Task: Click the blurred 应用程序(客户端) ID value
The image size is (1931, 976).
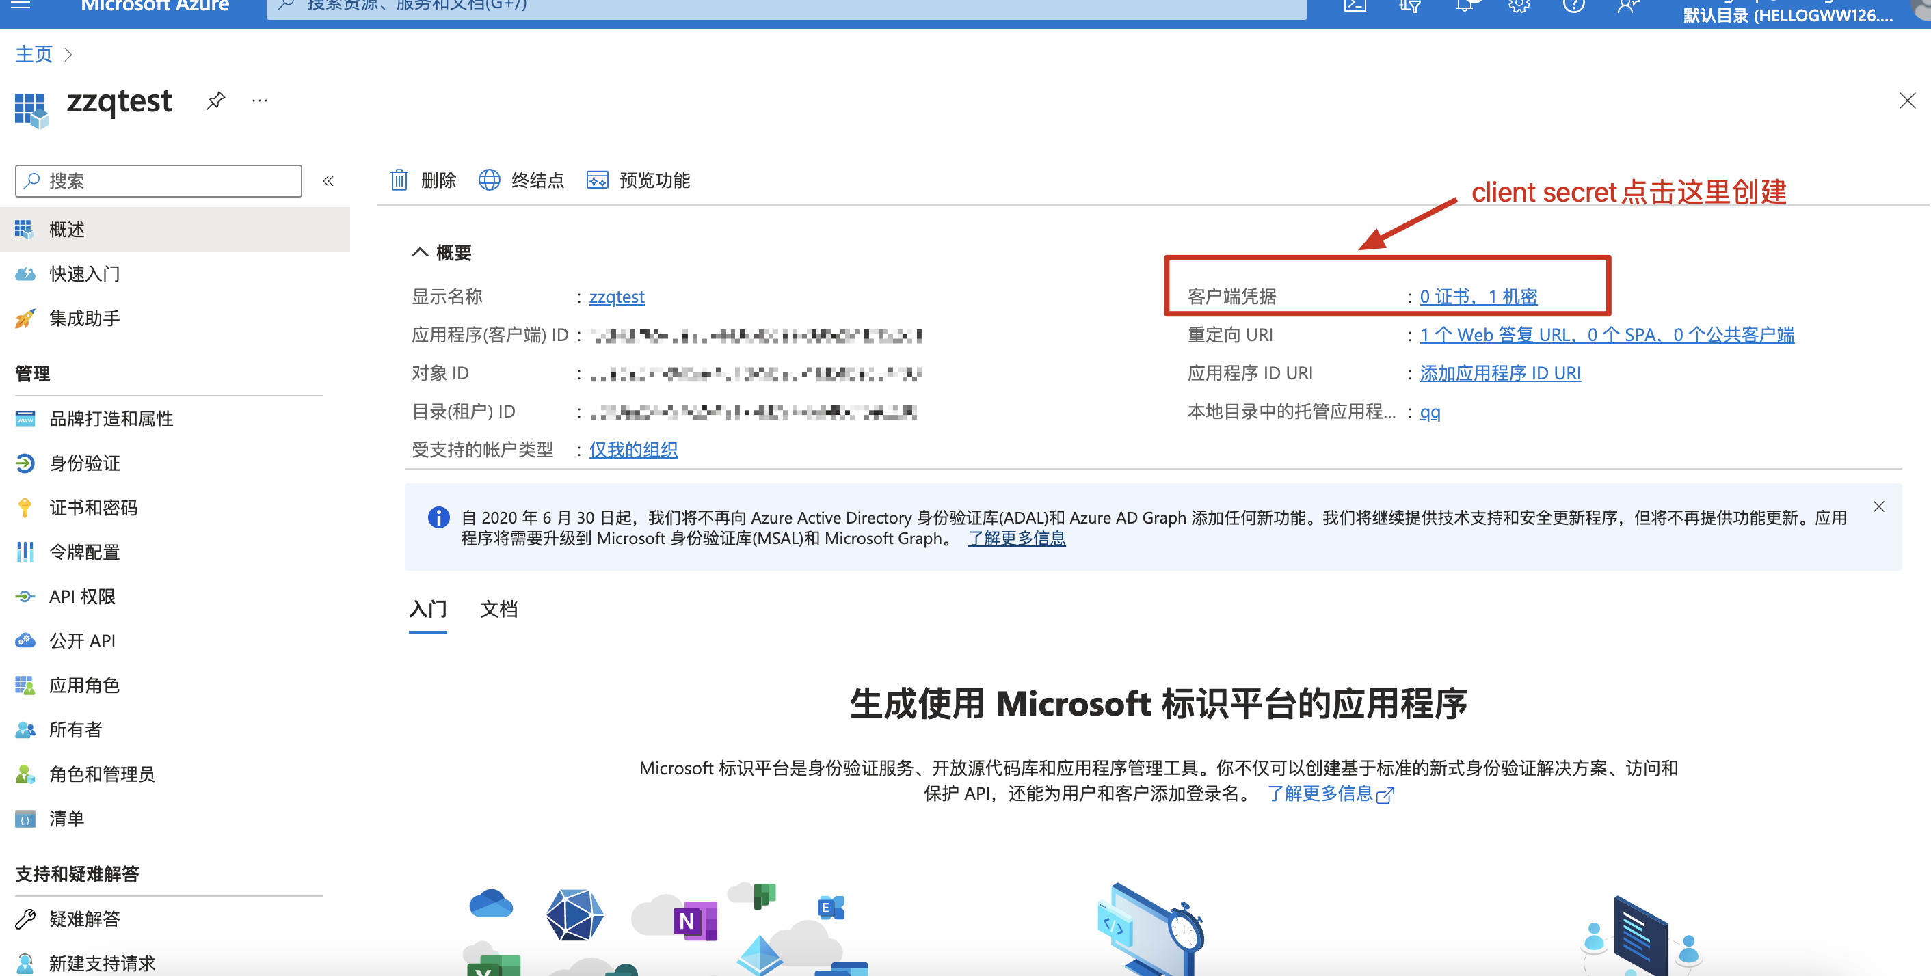Action: pos(756,336)
